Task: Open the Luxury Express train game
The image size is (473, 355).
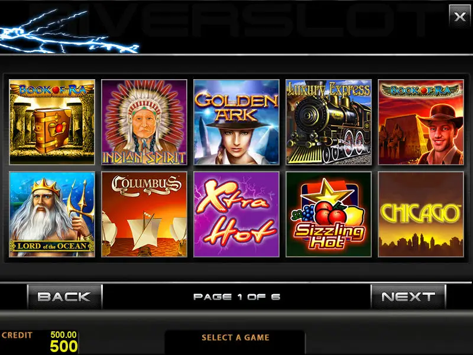Action: [x=329, y=122]
